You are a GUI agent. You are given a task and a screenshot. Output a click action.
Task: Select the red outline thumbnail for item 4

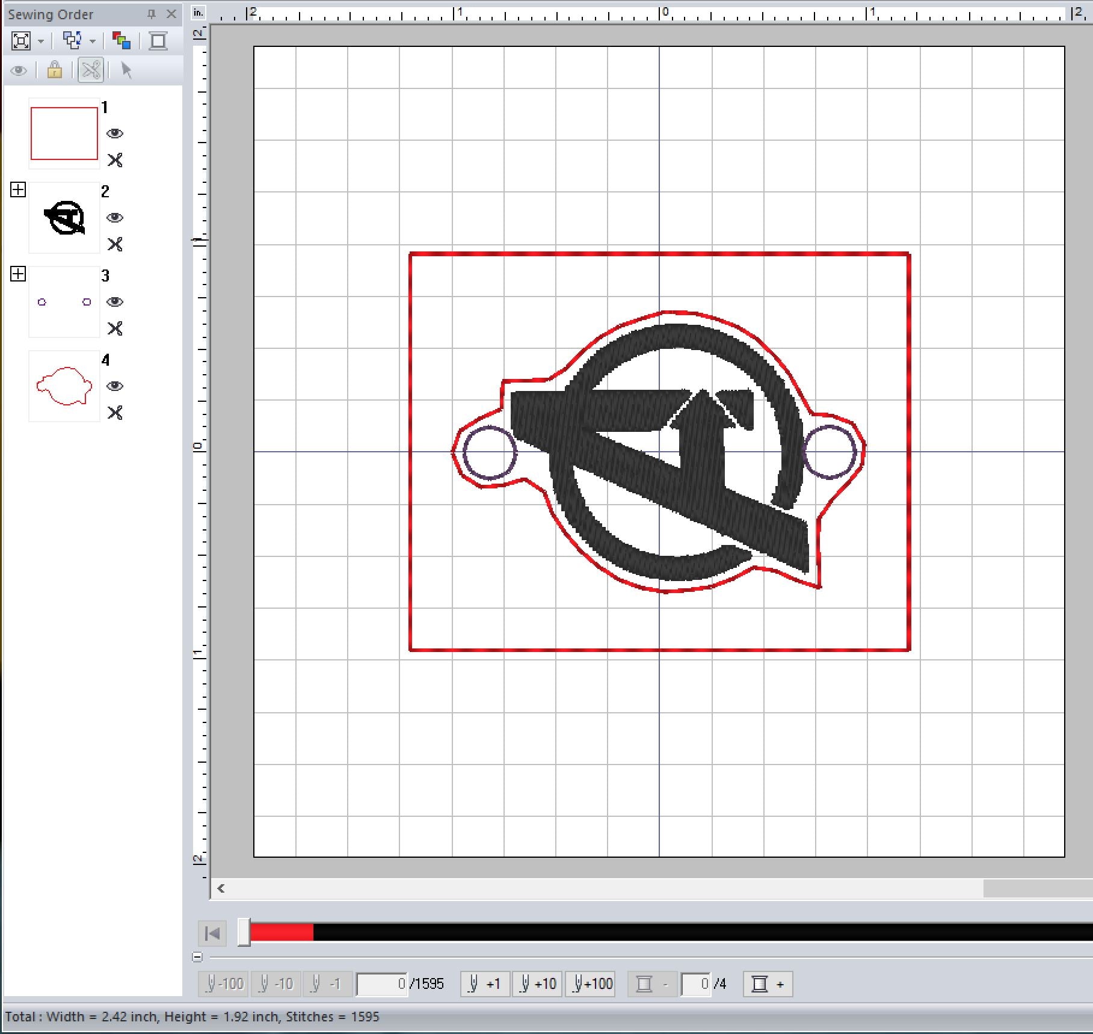point(64,386)
